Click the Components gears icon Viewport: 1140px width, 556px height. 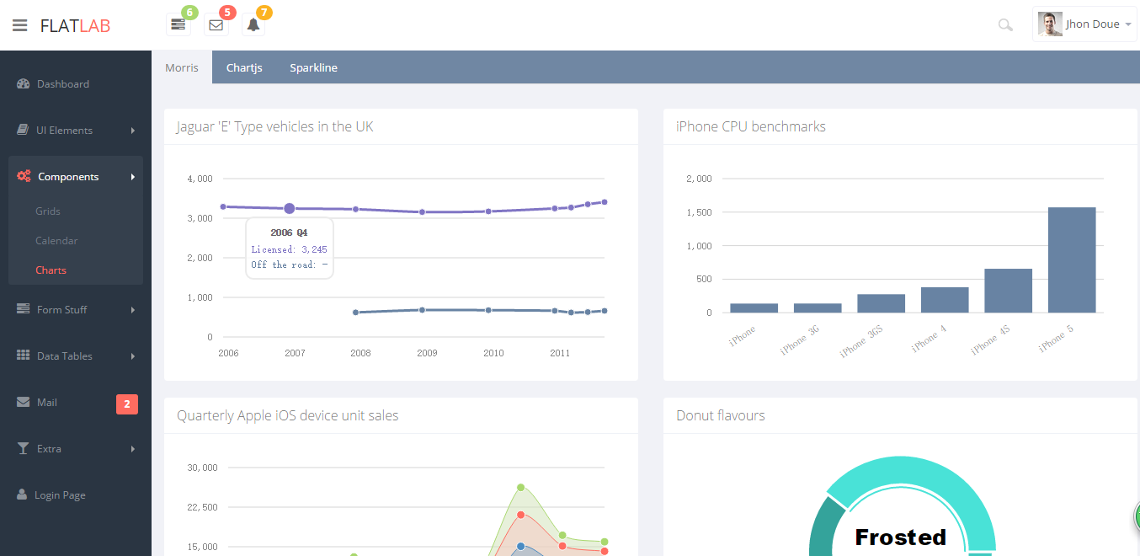tap(24, 177)
